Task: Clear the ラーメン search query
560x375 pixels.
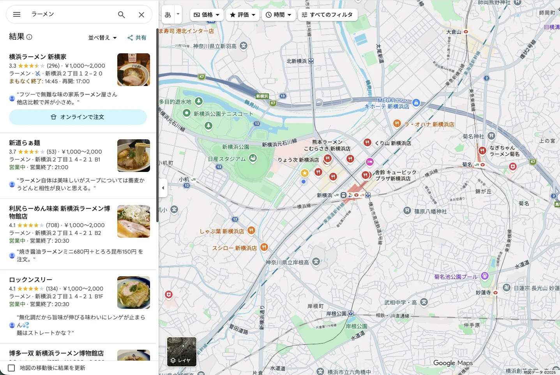Action: pyautogui.click(x=141, y=14)
